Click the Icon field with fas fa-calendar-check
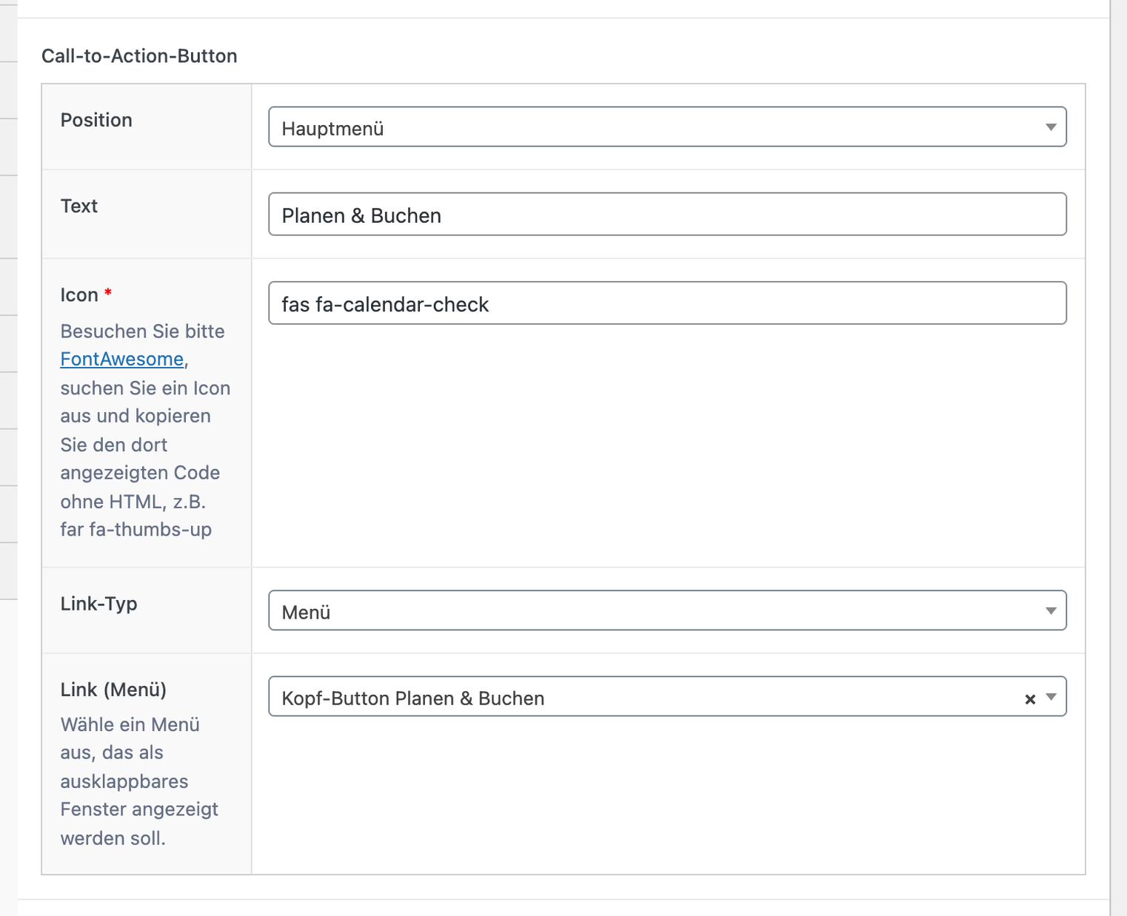Viewport: 1127px width, 916px height. click(667, 303)
